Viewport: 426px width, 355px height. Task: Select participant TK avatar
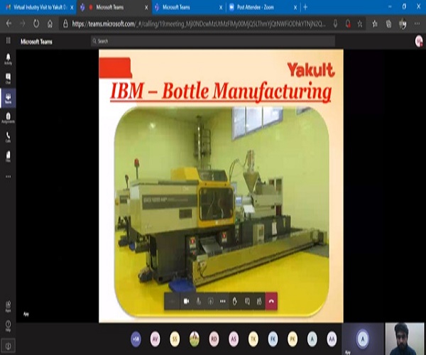(x=253, y=339)
